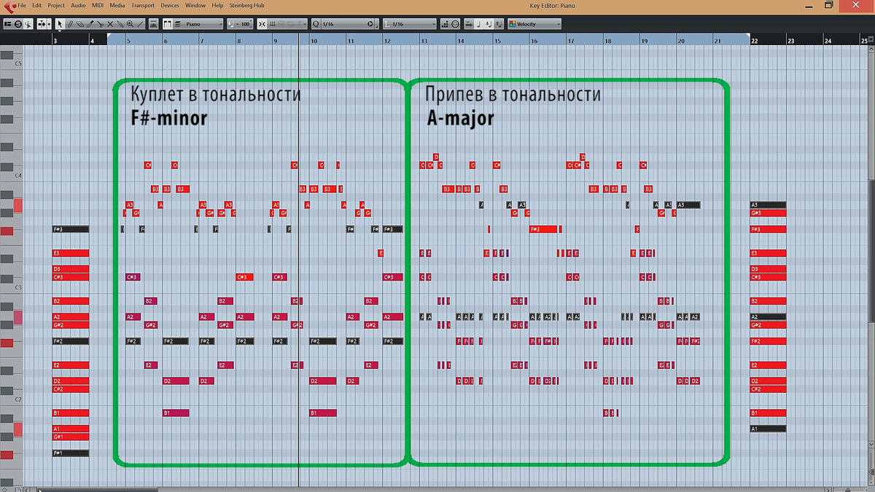Viewport: 875px width, 492px height.
Task: Open the Help menu
Action: click(217, 5)
